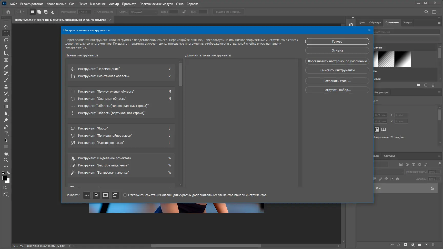Viewport: 443px width, 249px height.
Task: Select the Dodge tool in left toolbar
Action: [6, 120]
